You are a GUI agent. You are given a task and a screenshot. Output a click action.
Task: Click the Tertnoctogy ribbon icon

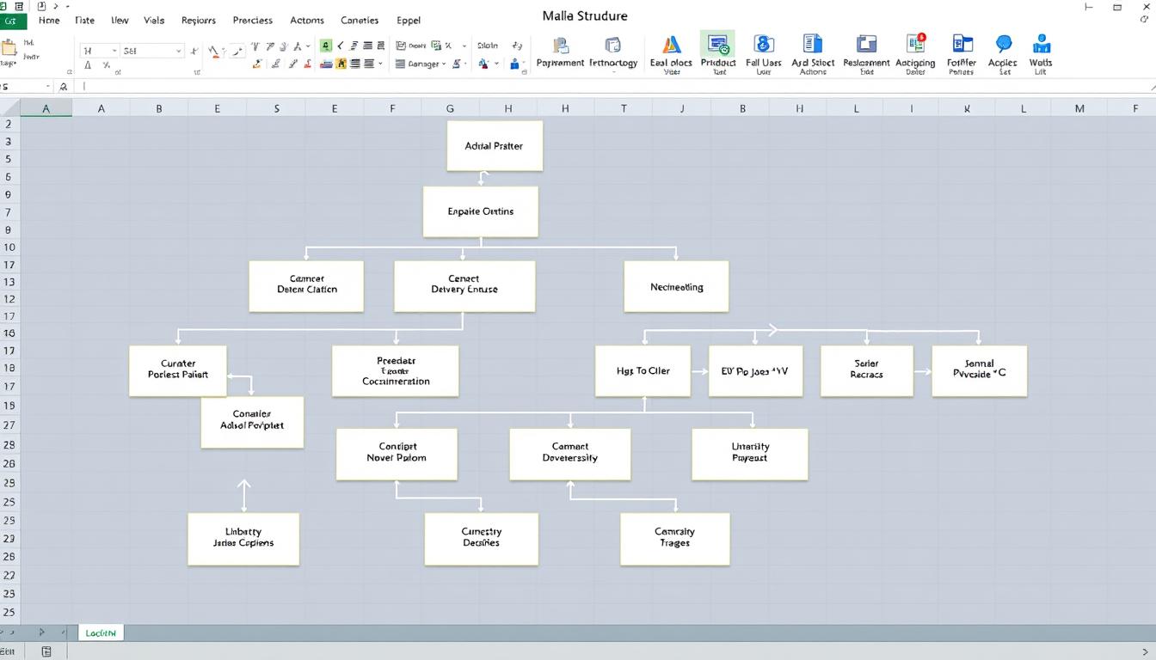[x=613, y=46]
